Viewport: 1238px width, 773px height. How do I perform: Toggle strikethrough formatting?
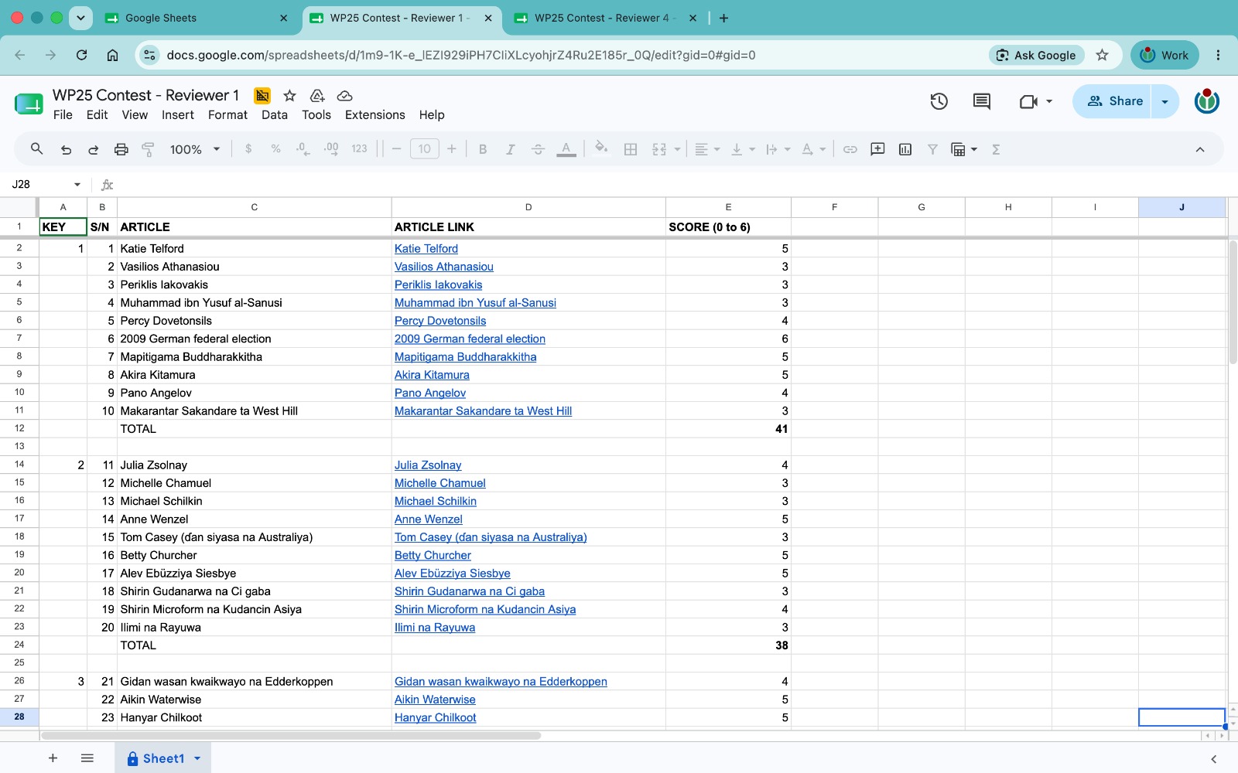coord(539,149)
